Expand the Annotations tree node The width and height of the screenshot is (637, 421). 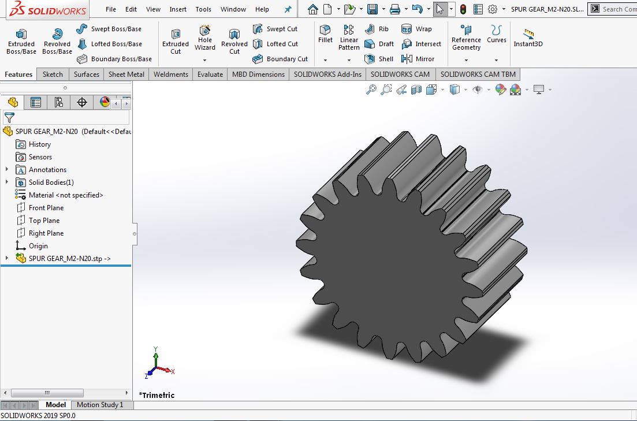click(x=6, y=169)
